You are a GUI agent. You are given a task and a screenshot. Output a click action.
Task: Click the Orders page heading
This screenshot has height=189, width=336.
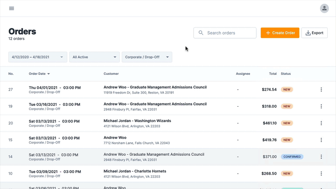22,31
